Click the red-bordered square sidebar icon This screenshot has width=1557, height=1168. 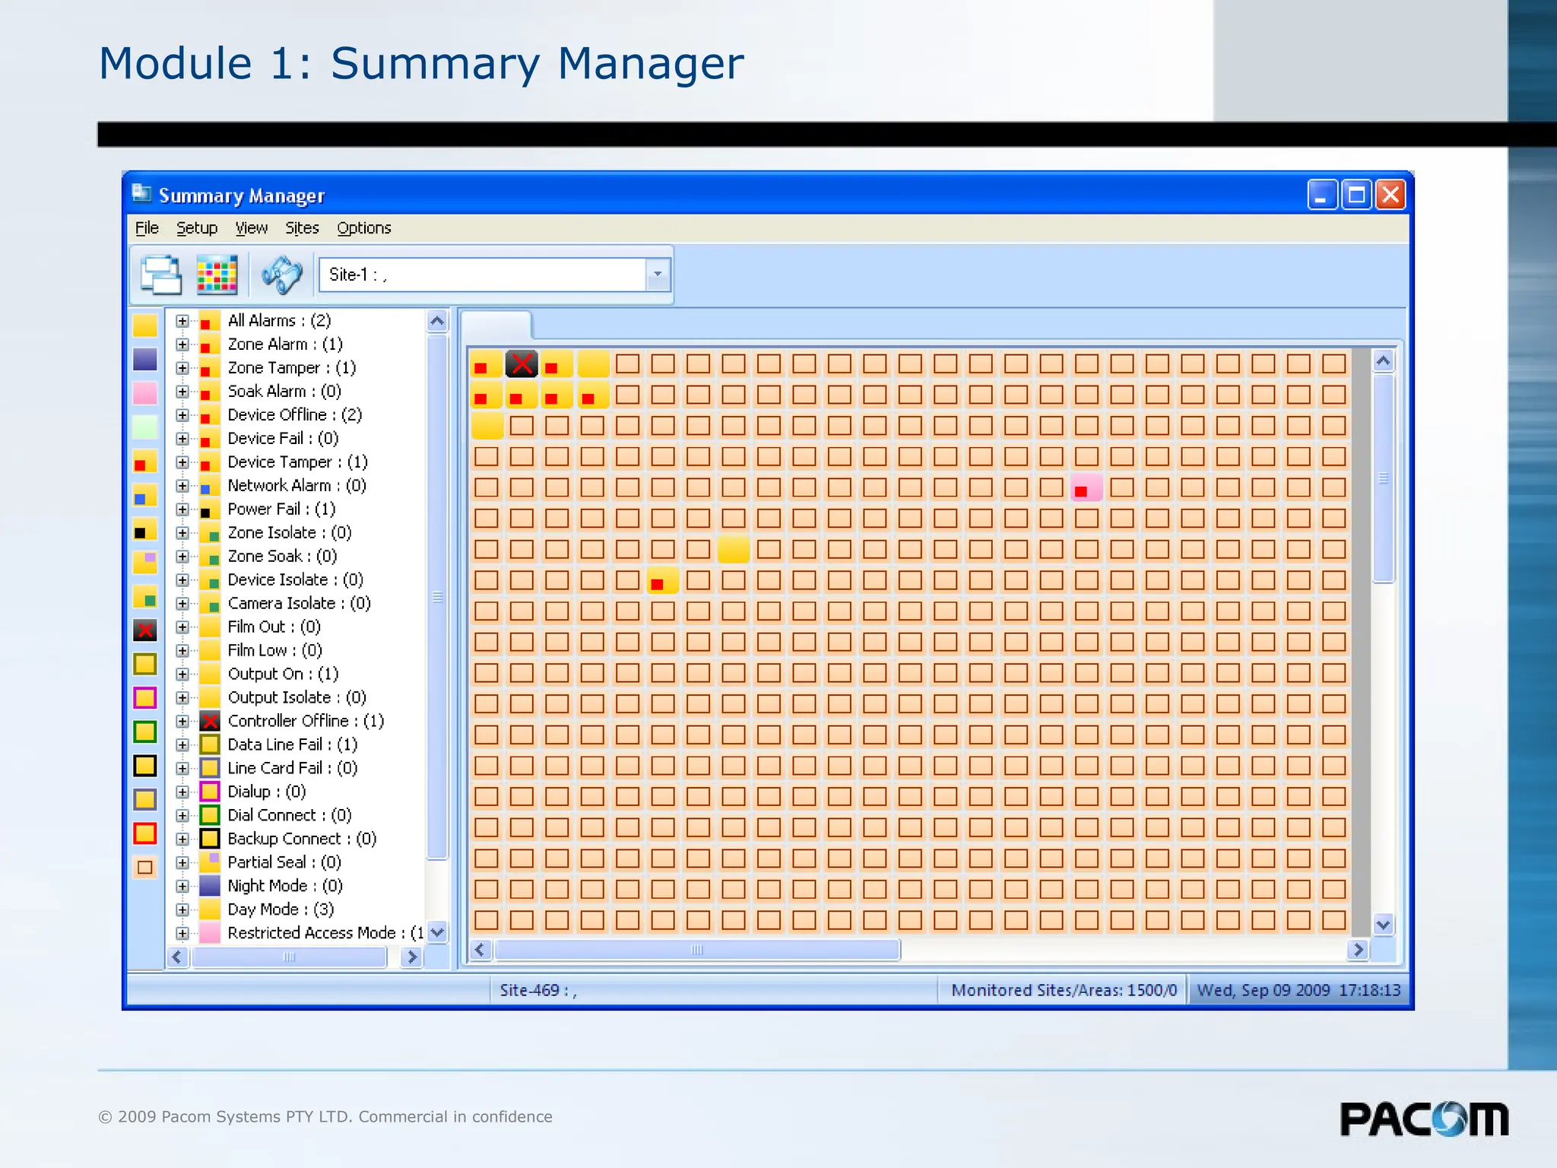(144, 834)
